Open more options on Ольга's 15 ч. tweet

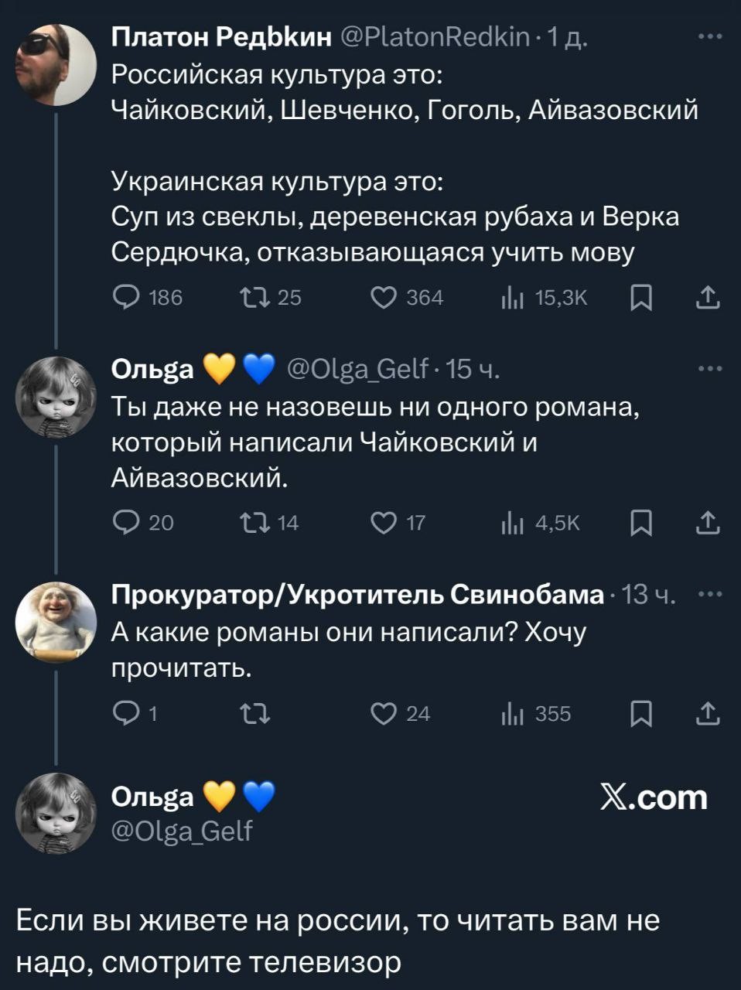tap(709, 370)
